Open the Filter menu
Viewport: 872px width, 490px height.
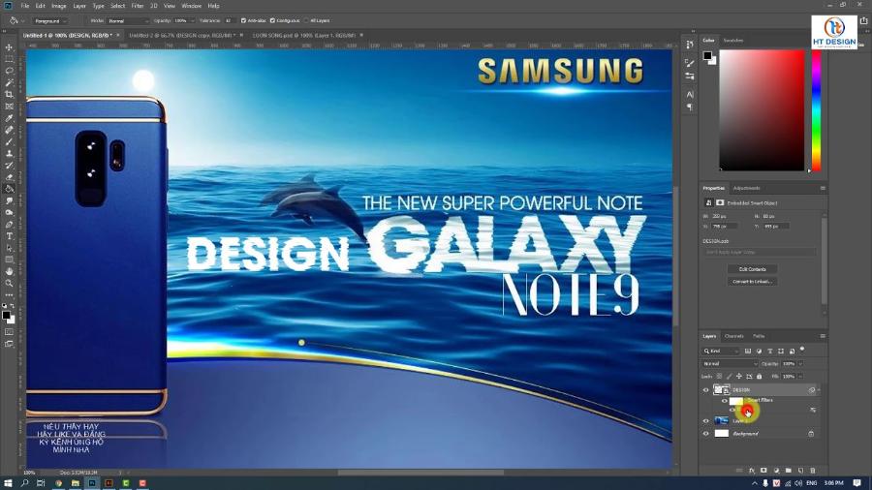[138, 6]
